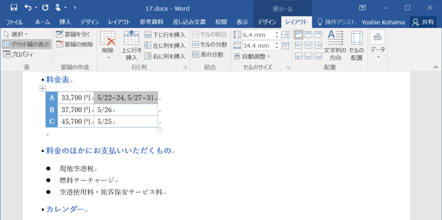
Task: Click cell containing 33,700 円
Action: point(76,98)
